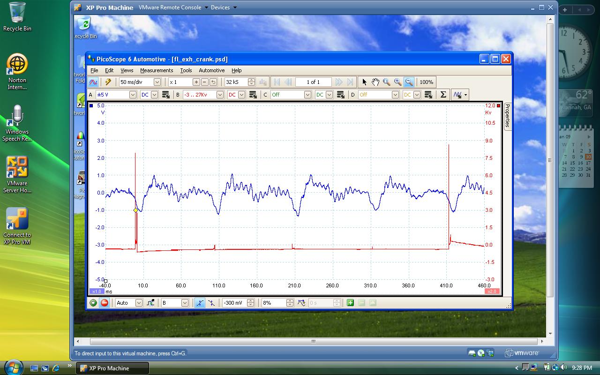Open the Measurements menu

click(x=157, y=70)
